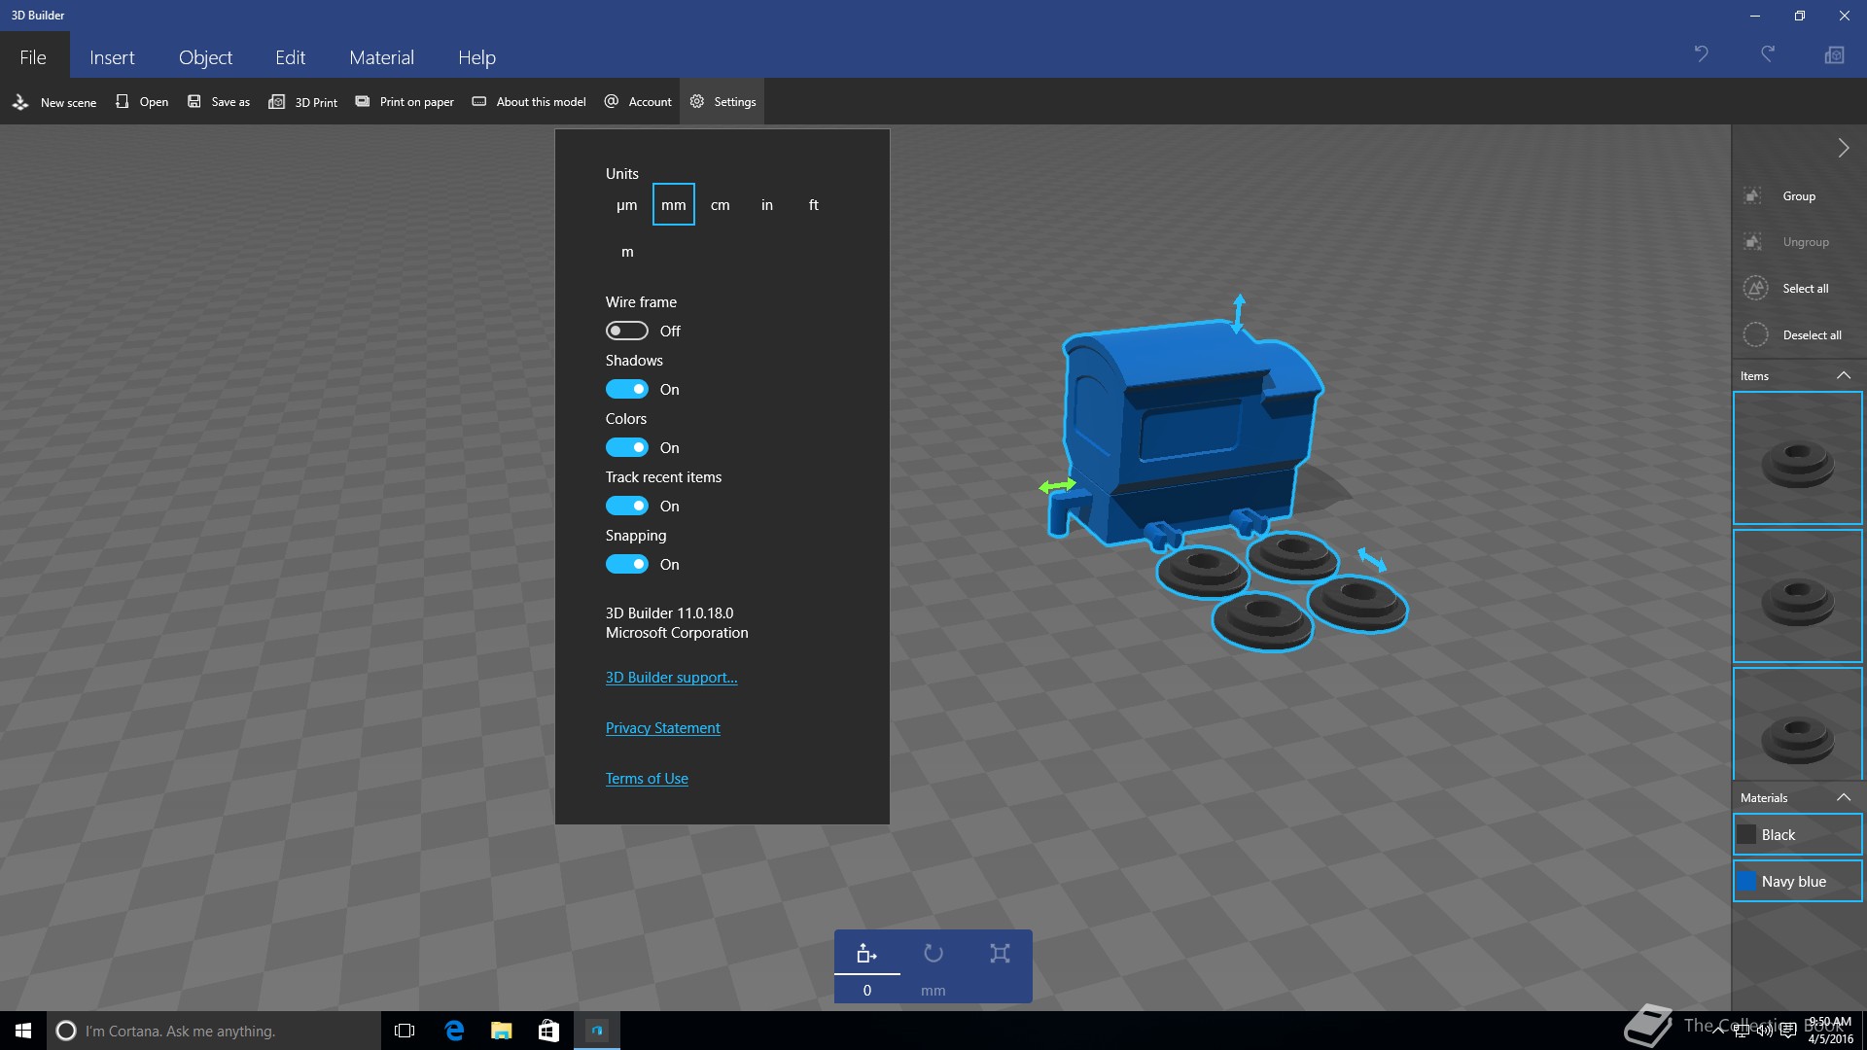Click the Redo arrow in title bar
Screen dimensions: 1867x1050
(x=1768, y=54)
